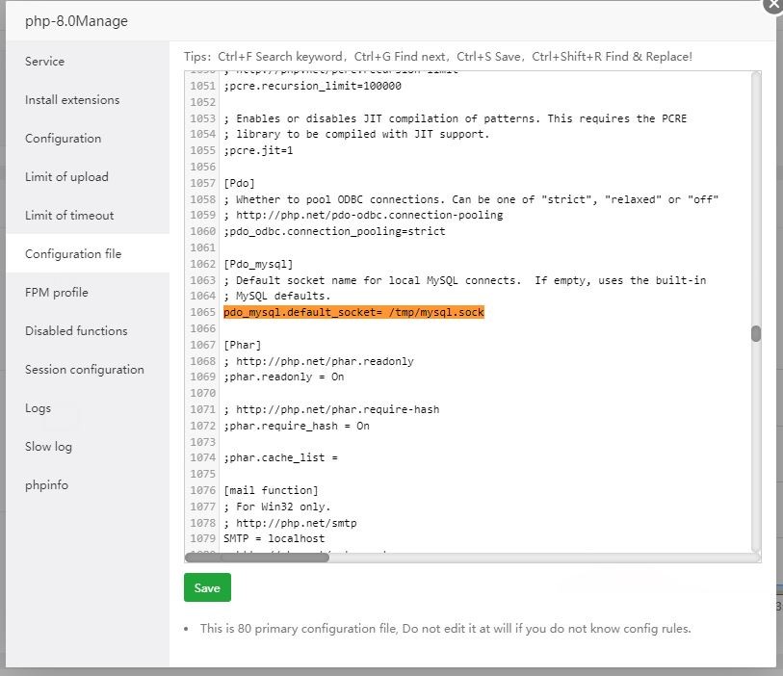Click the editor's horizontal scrollbar thumb
783x676 pixels.
[257, 557]
